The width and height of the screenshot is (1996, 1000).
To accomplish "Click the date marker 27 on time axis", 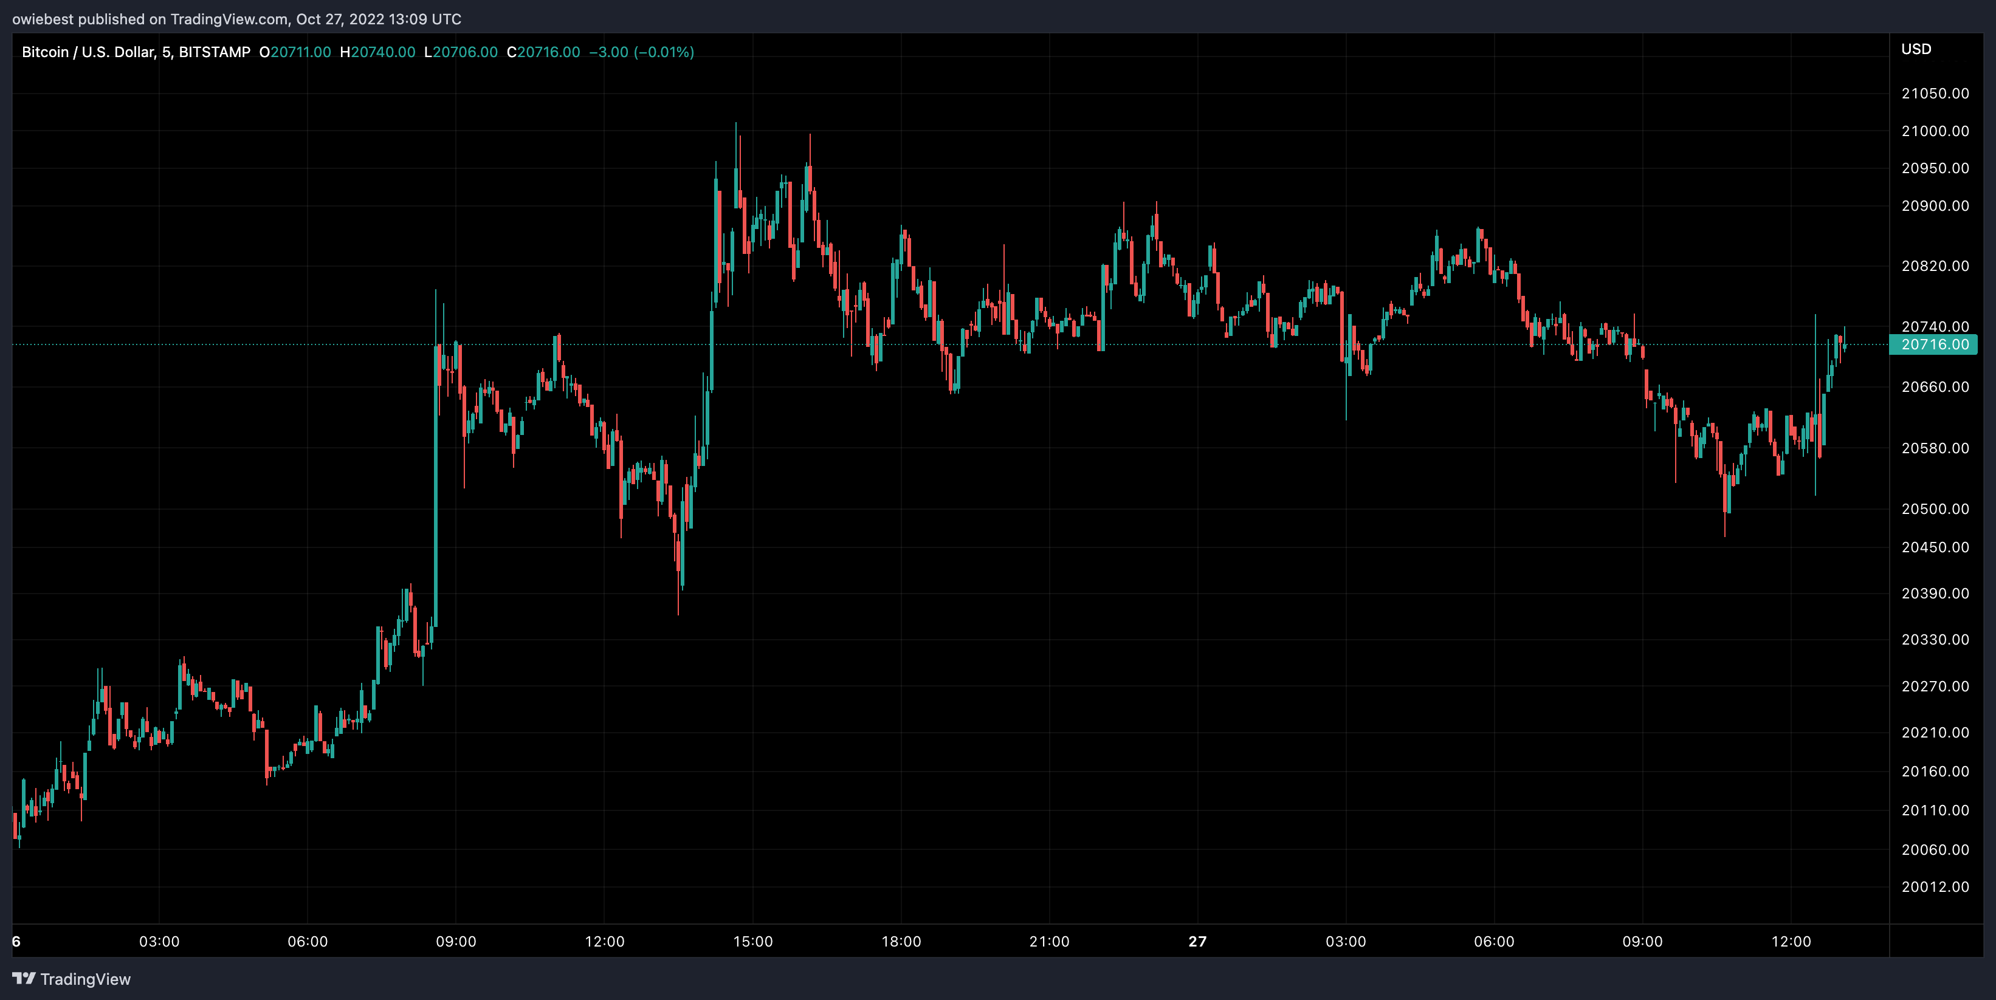I will pos(1198,941).
